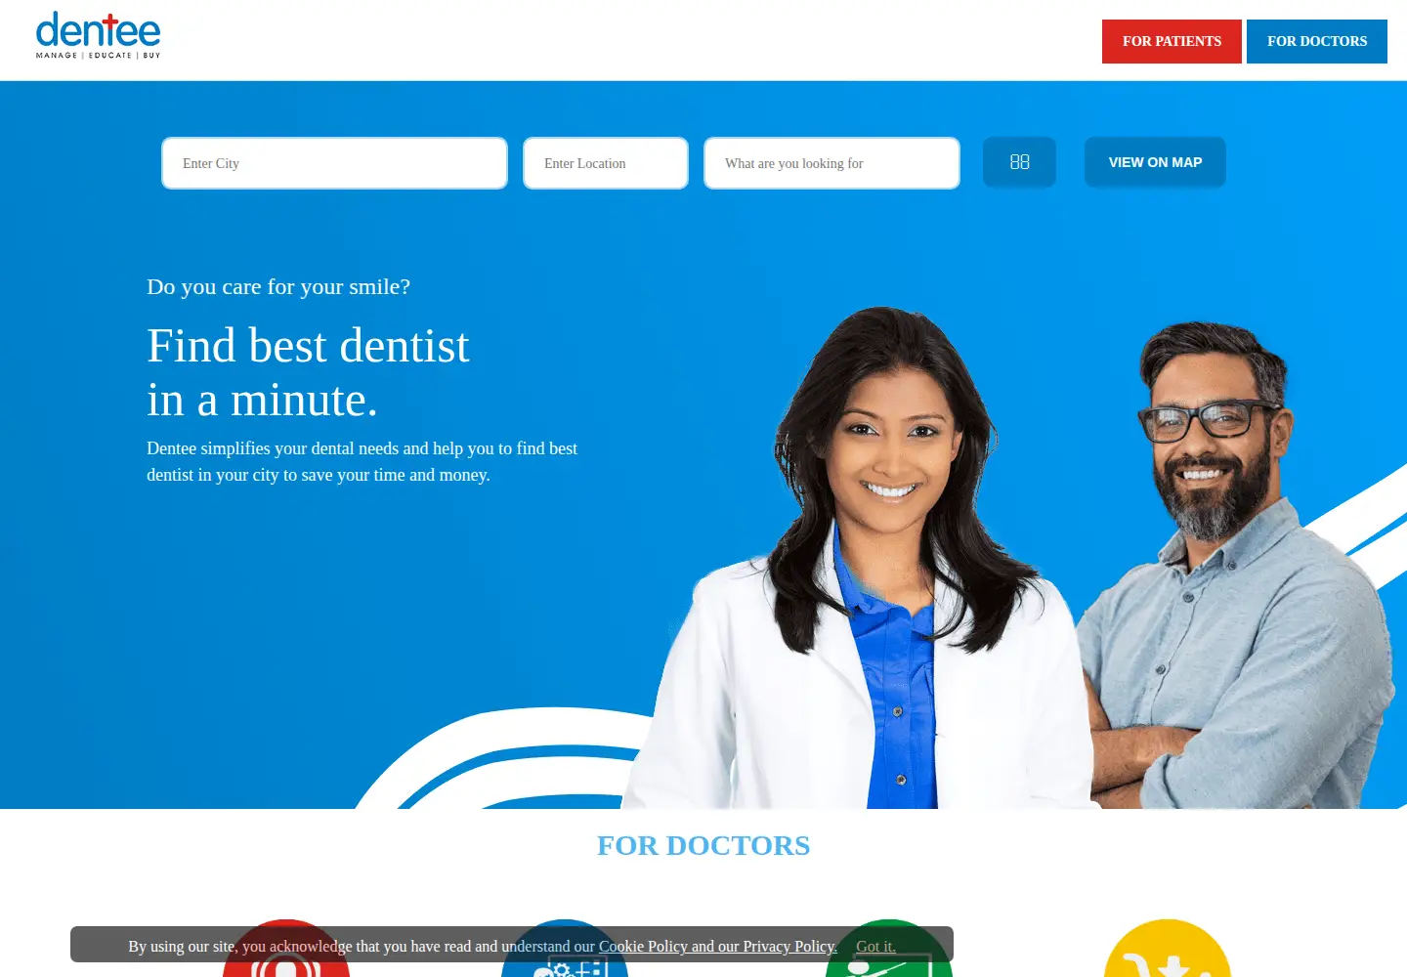1407x977 pixels.
Task: Click the 'FOR DOCTORS' section heading
Action: pyautogui.click(x=703, y=845)
